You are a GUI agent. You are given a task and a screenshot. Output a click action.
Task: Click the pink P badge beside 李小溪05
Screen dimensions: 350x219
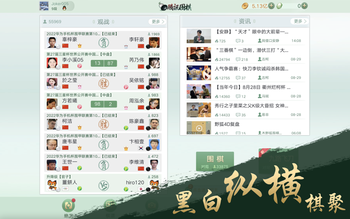click(x=79, y=66)
